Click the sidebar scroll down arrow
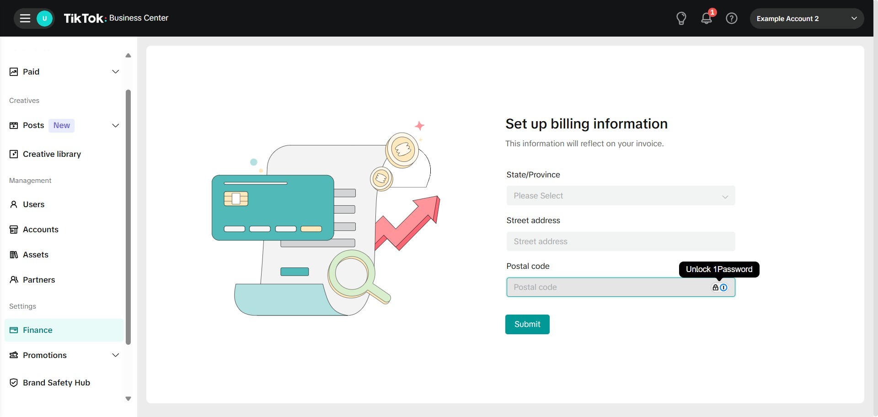878x417 pixels. pyautogui.click(x=128, y=399)
